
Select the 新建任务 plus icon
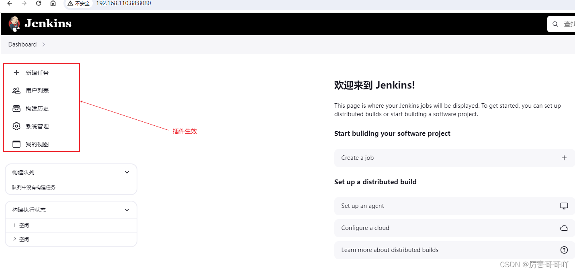(x=16, y=73)
